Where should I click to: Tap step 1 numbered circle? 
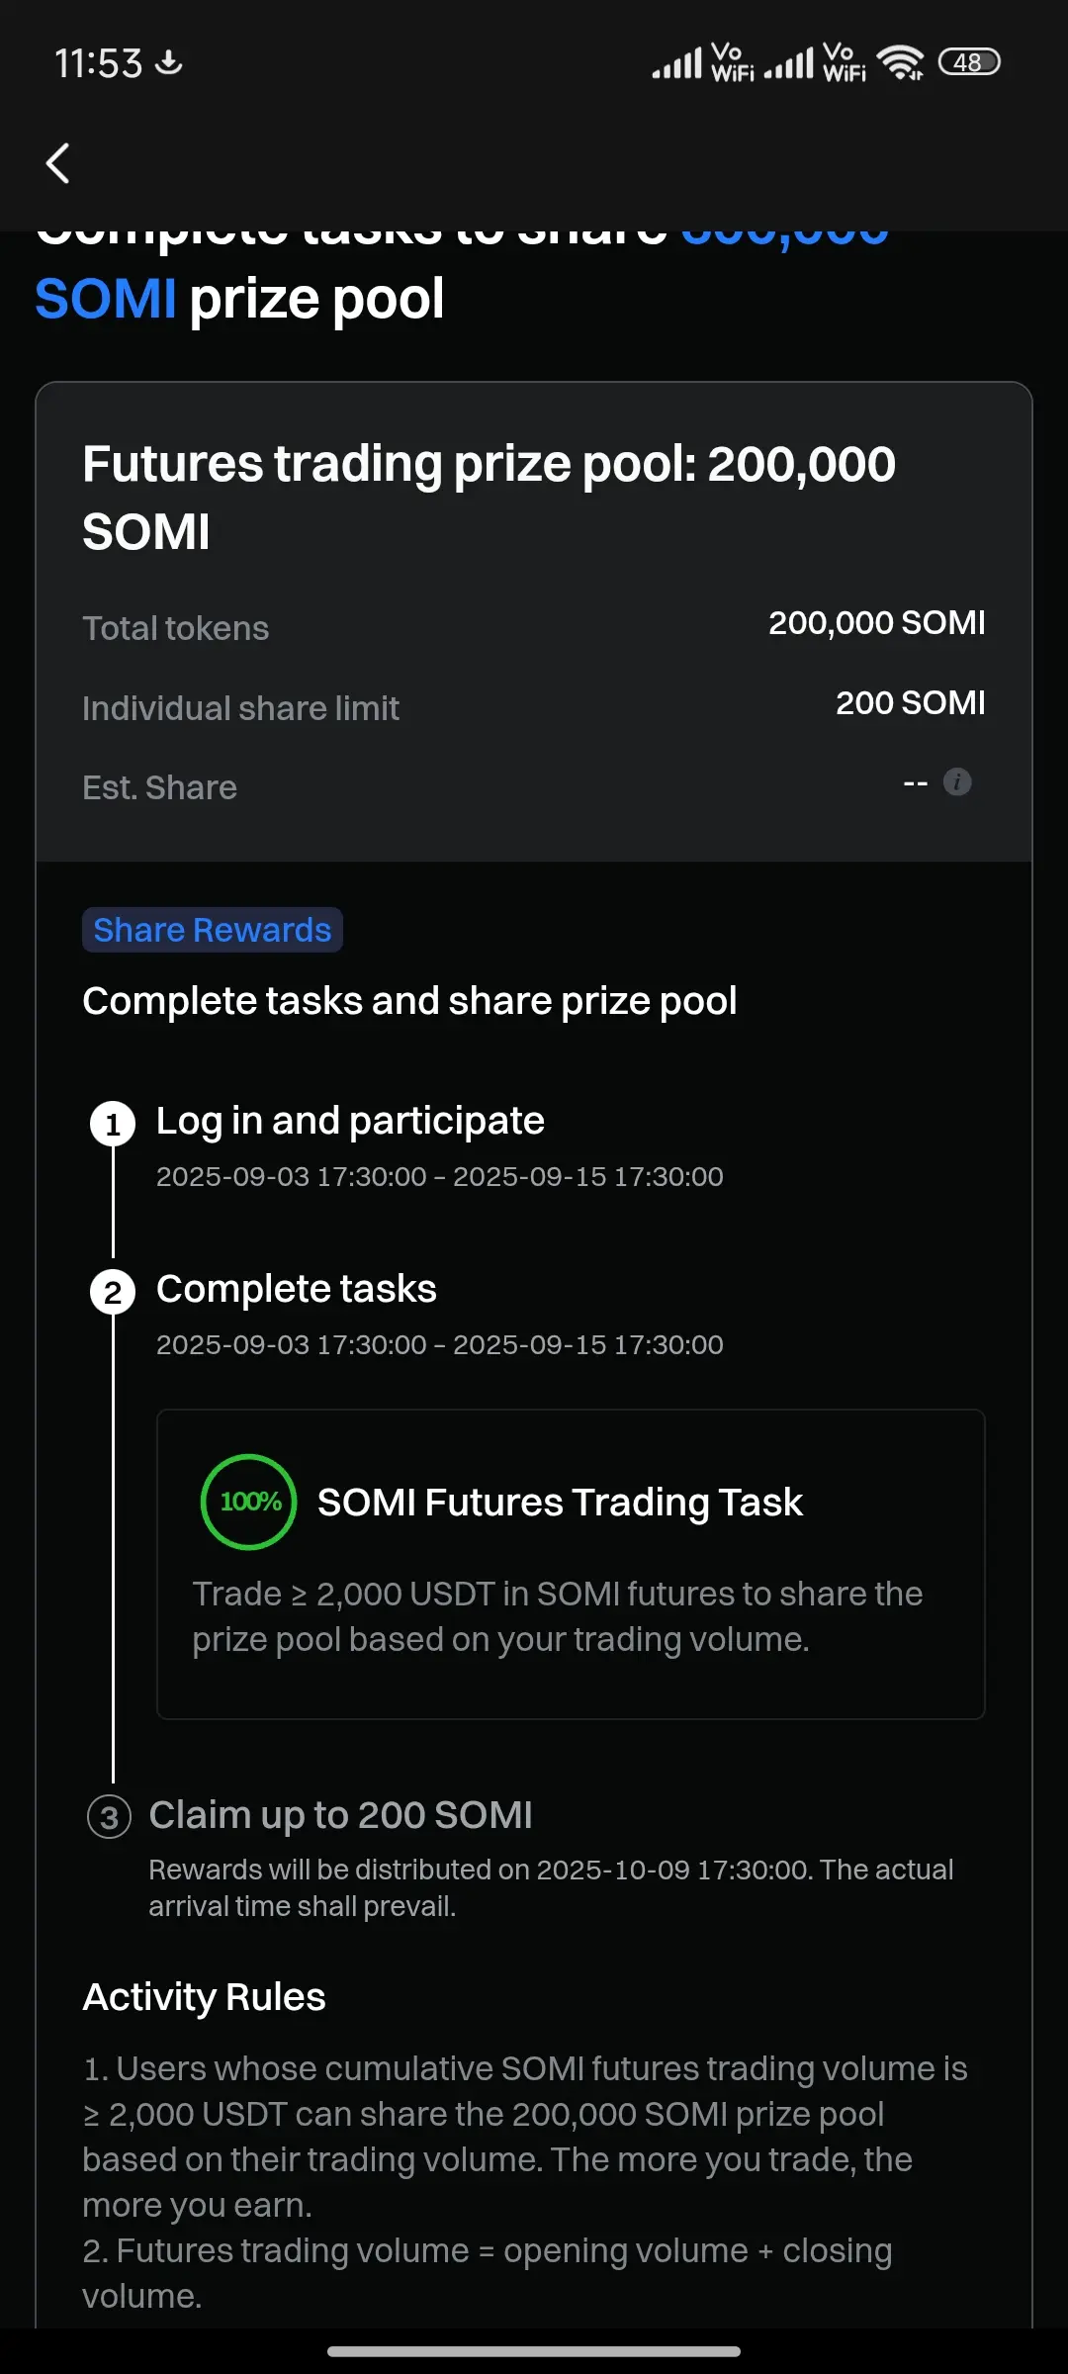(113, 1125)
